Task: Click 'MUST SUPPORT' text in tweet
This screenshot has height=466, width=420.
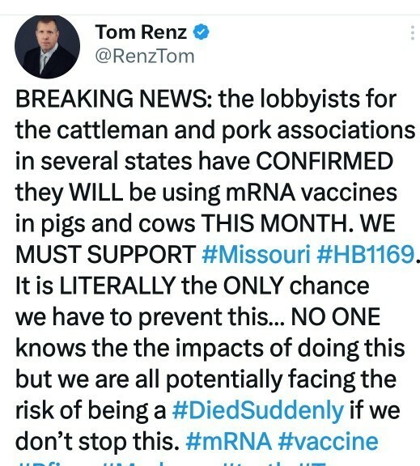Action: [105, 254]
